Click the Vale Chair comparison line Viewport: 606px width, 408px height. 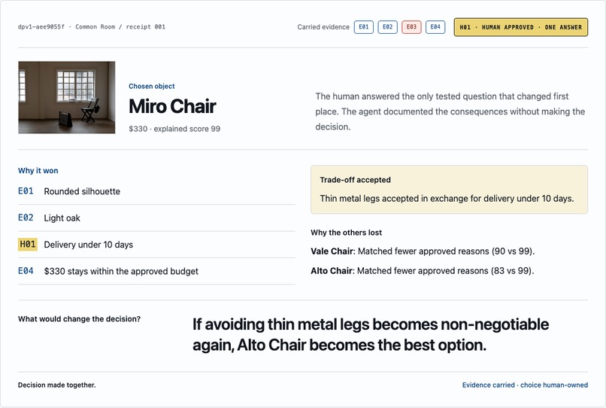tap(423, 251)
